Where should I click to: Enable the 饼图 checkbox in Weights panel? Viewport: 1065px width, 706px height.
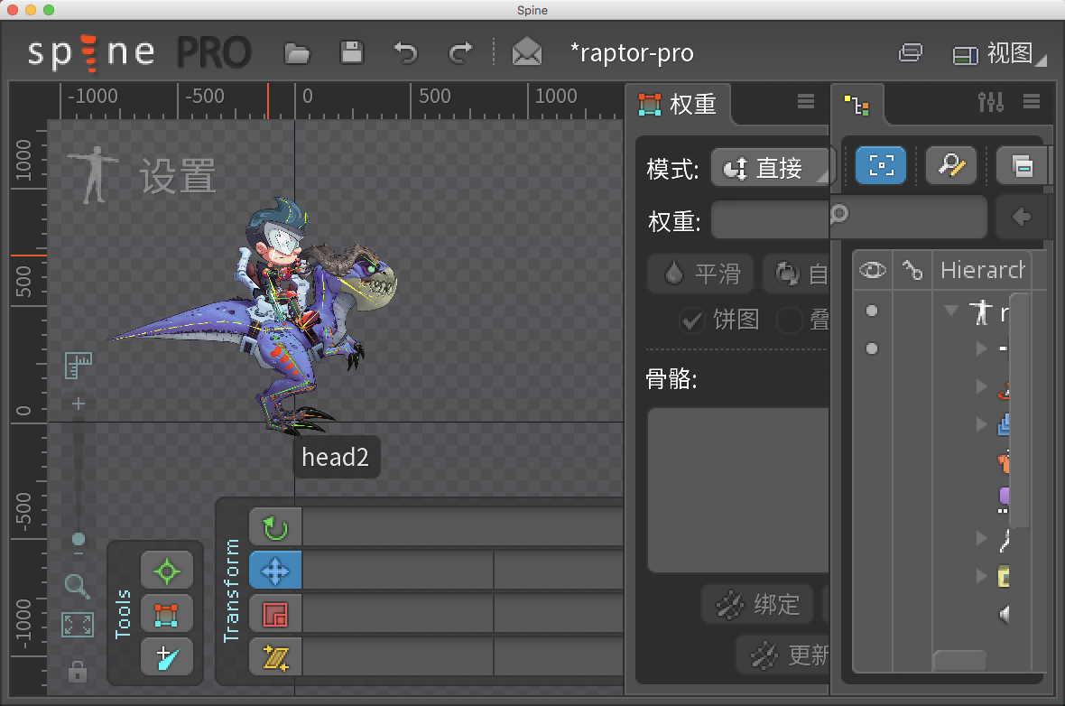coord(691,320)
